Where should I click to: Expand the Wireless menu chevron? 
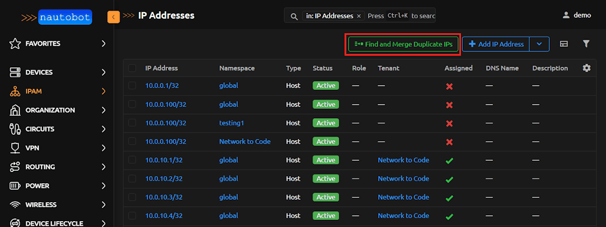pyautogui.click(x=103, y=205)
